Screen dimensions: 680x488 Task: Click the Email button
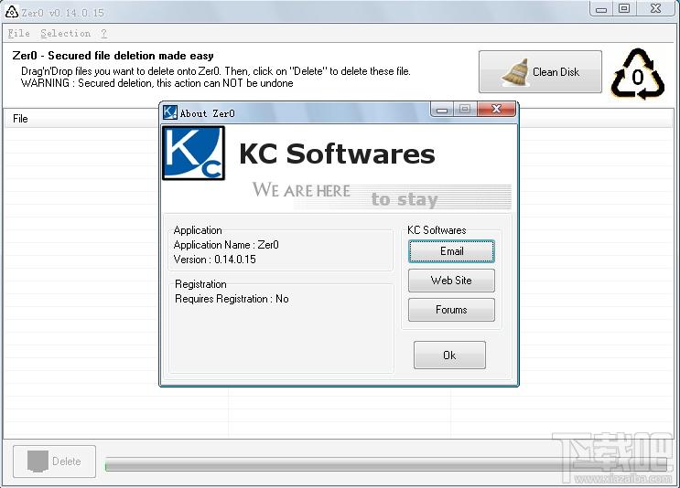451,251
